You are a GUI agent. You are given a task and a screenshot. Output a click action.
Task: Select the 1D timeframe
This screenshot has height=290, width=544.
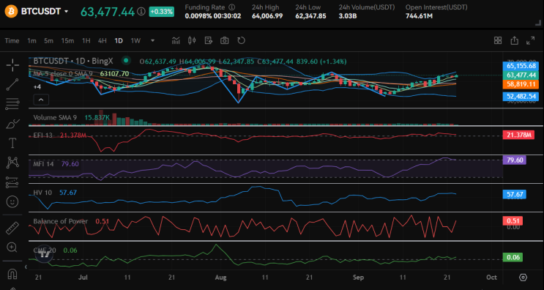pyautogui.click(x=119, y=40)
